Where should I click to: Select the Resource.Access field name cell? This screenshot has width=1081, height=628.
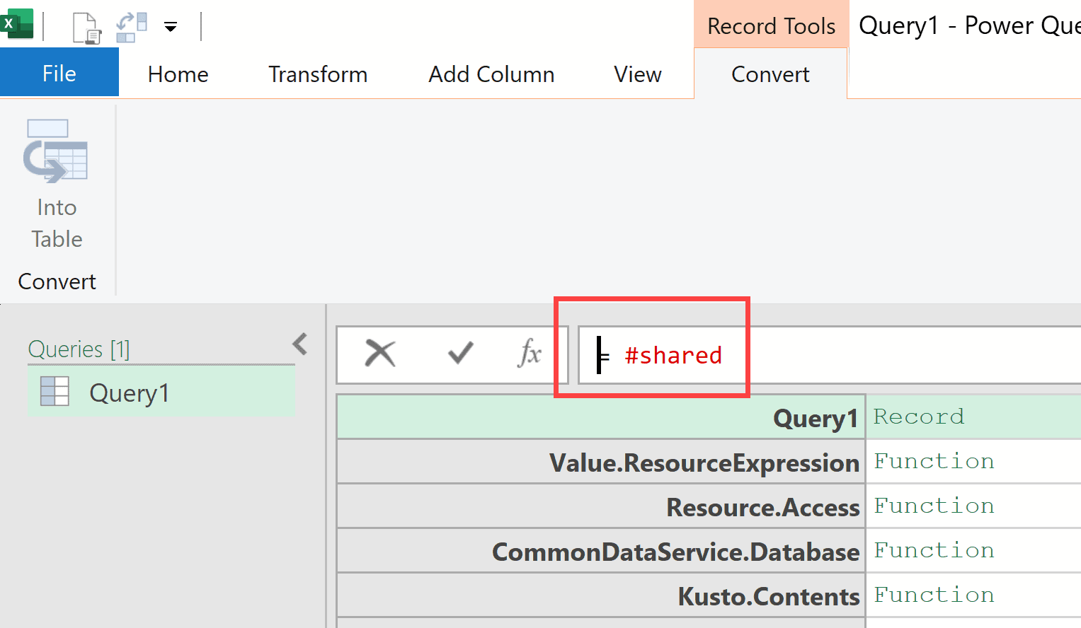601,506
